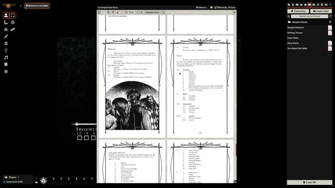Screen dimensions: 335x188
Task: Click the macro bar dice icon
Action: [43, 181]
